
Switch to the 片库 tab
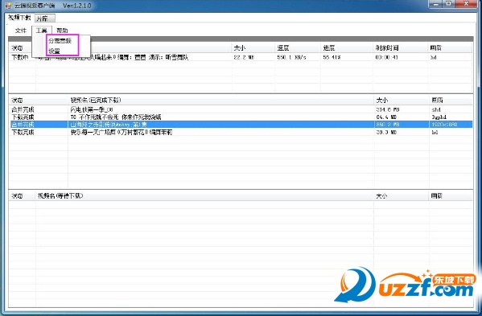(x=45, y=18)
